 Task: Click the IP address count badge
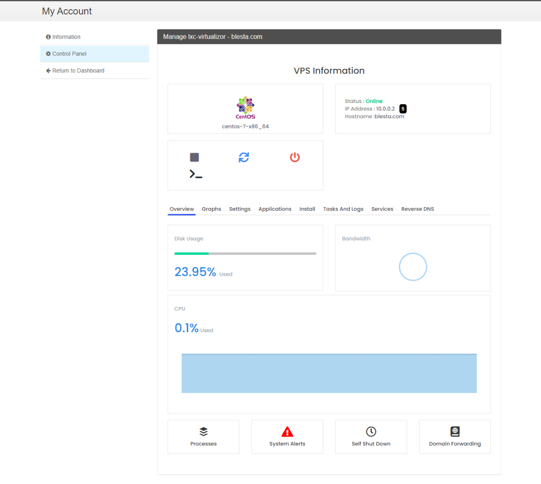[x=402, y=109]
